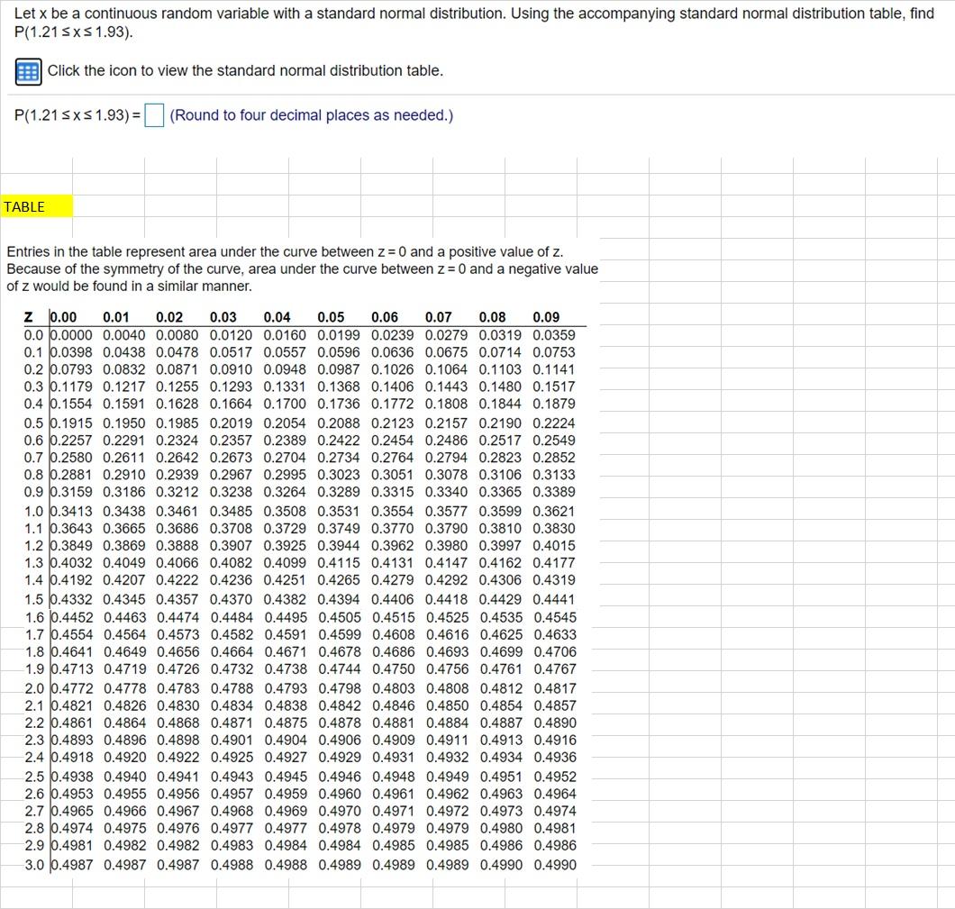Click the text 'Click the icon to view the standard normal distribution table.'
This screenshot has width=955, height=909.
pyautogui.click(x=245, y=70)
